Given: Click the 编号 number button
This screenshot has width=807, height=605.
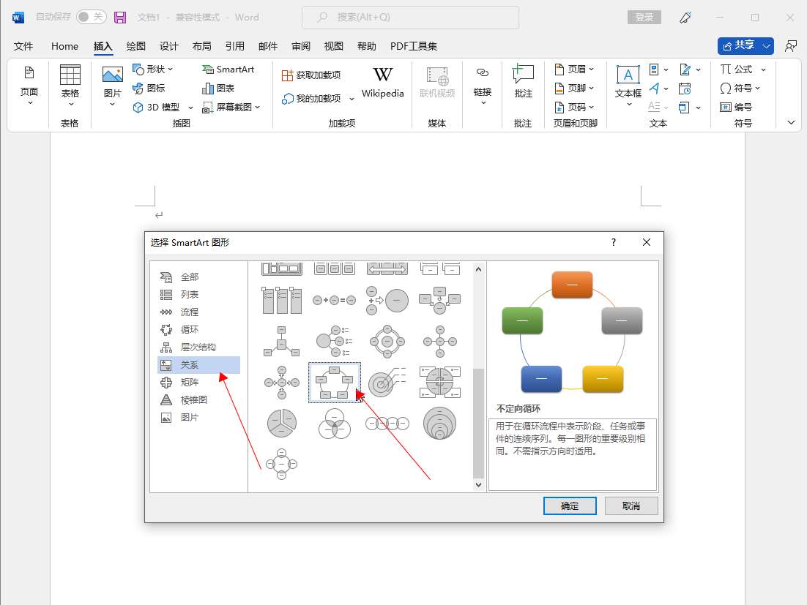Looking at the screenshot, I should 736,107.
